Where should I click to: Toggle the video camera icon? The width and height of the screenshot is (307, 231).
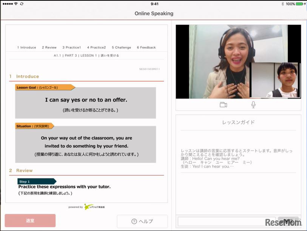coord(223,105)
